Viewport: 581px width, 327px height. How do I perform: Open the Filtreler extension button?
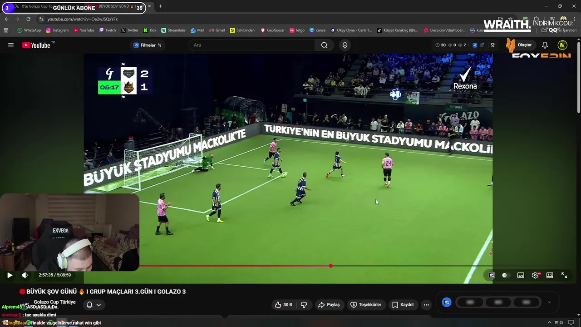pos(147,45)
